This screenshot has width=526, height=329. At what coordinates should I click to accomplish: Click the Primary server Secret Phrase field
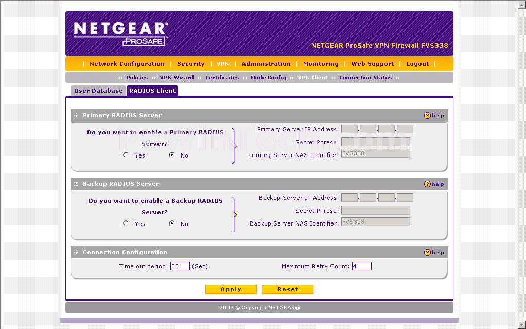coord(376,142)
